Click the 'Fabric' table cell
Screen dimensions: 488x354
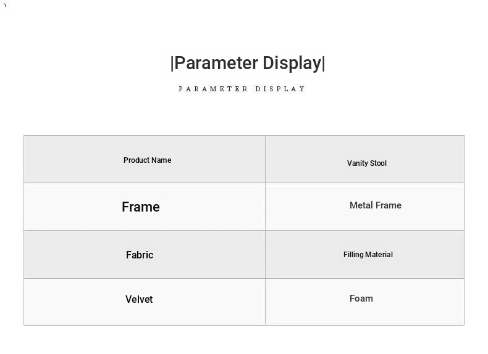tap(140, 255)
